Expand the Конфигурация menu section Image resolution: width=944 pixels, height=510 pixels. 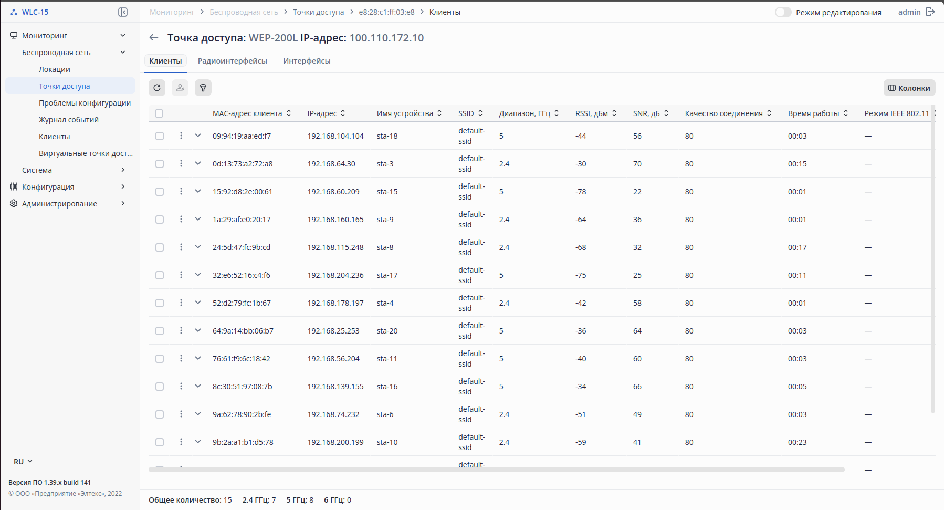point(70,187)
